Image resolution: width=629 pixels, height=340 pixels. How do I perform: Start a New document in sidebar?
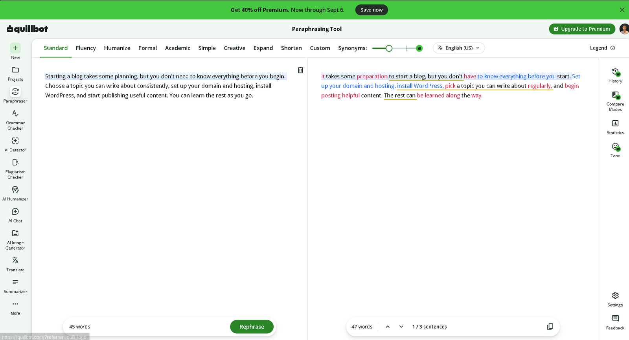click(x=15, y=51)
